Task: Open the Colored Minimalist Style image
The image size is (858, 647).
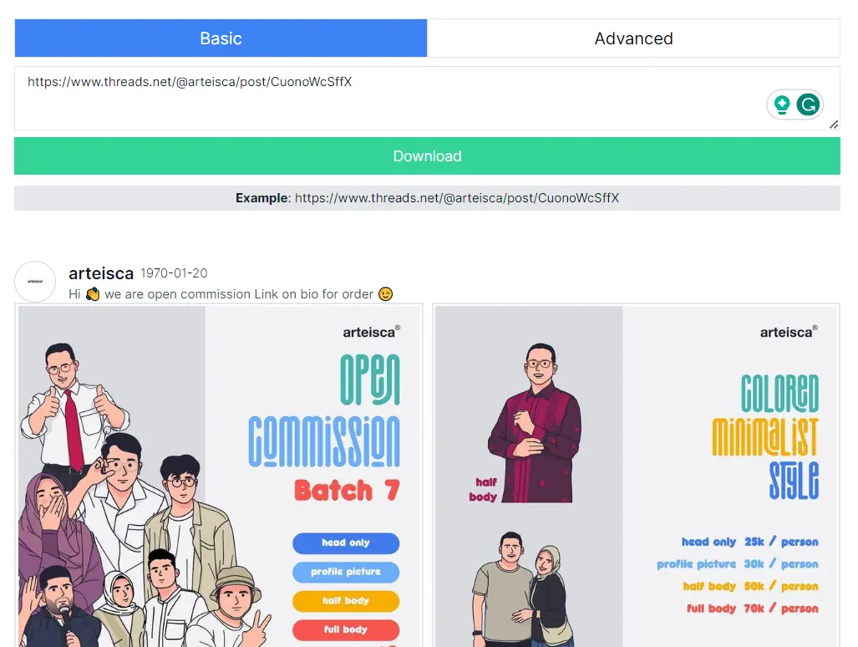Action: point(636,475)
